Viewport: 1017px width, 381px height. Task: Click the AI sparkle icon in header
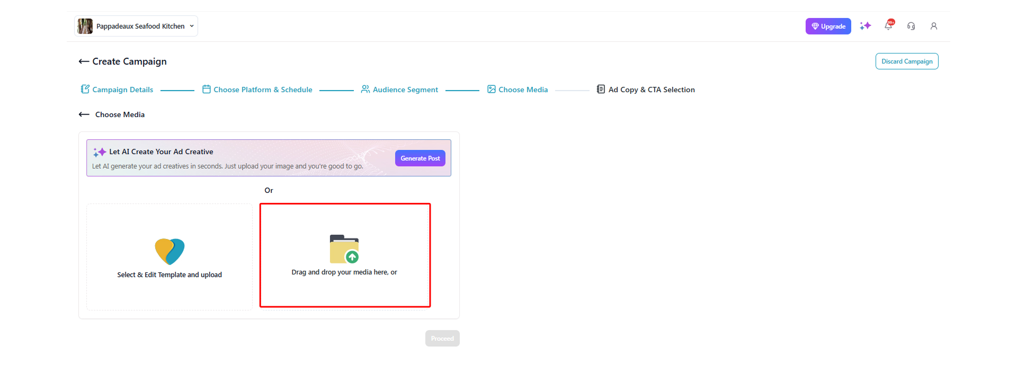(x=865, y=26)
